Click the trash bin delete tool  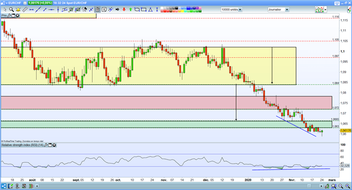pos(97,10)
